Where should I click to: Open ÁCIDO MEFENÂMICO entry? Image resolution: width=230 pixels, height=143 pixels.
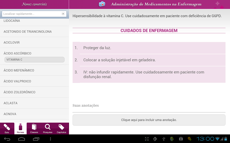[34, 70]
